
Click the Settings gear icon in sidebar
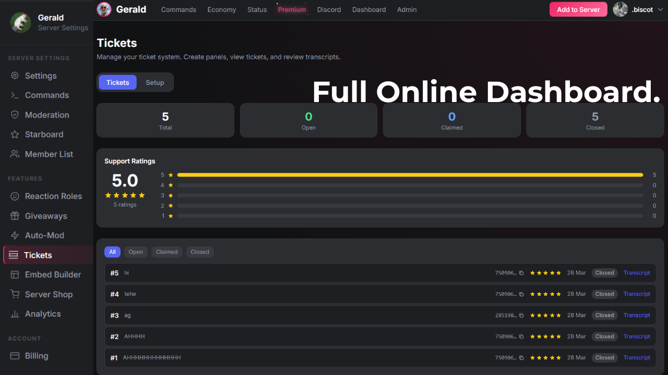coord(15,76)
